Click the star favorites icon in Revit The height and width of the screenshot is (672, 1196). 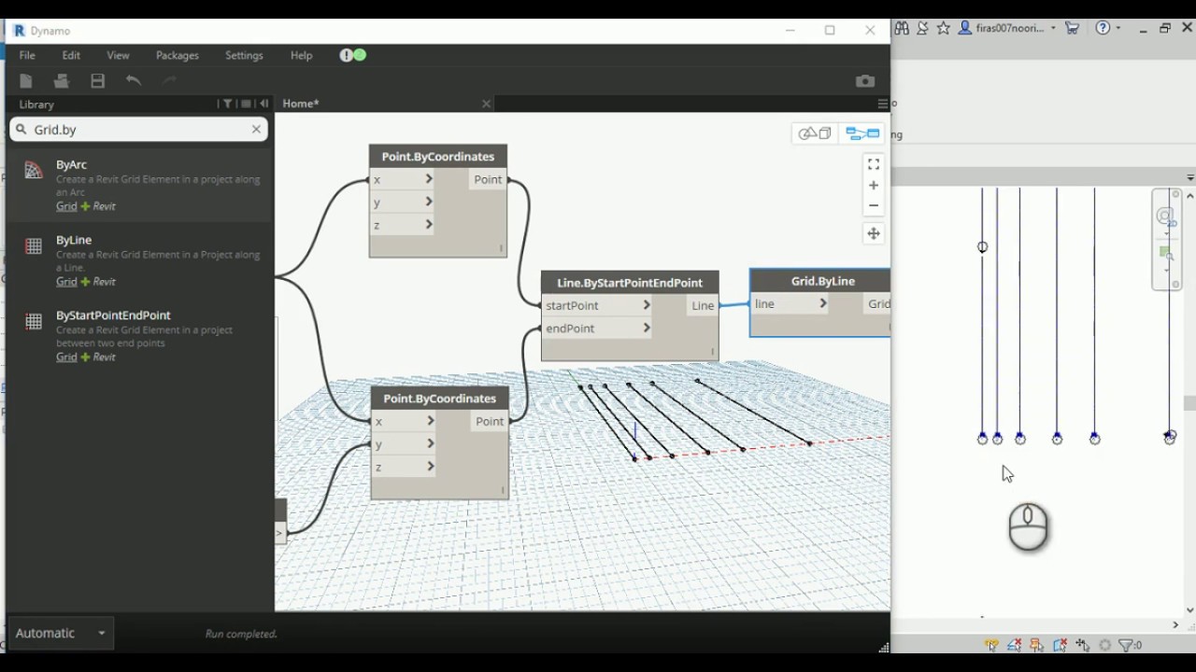[x=944, y=28]
